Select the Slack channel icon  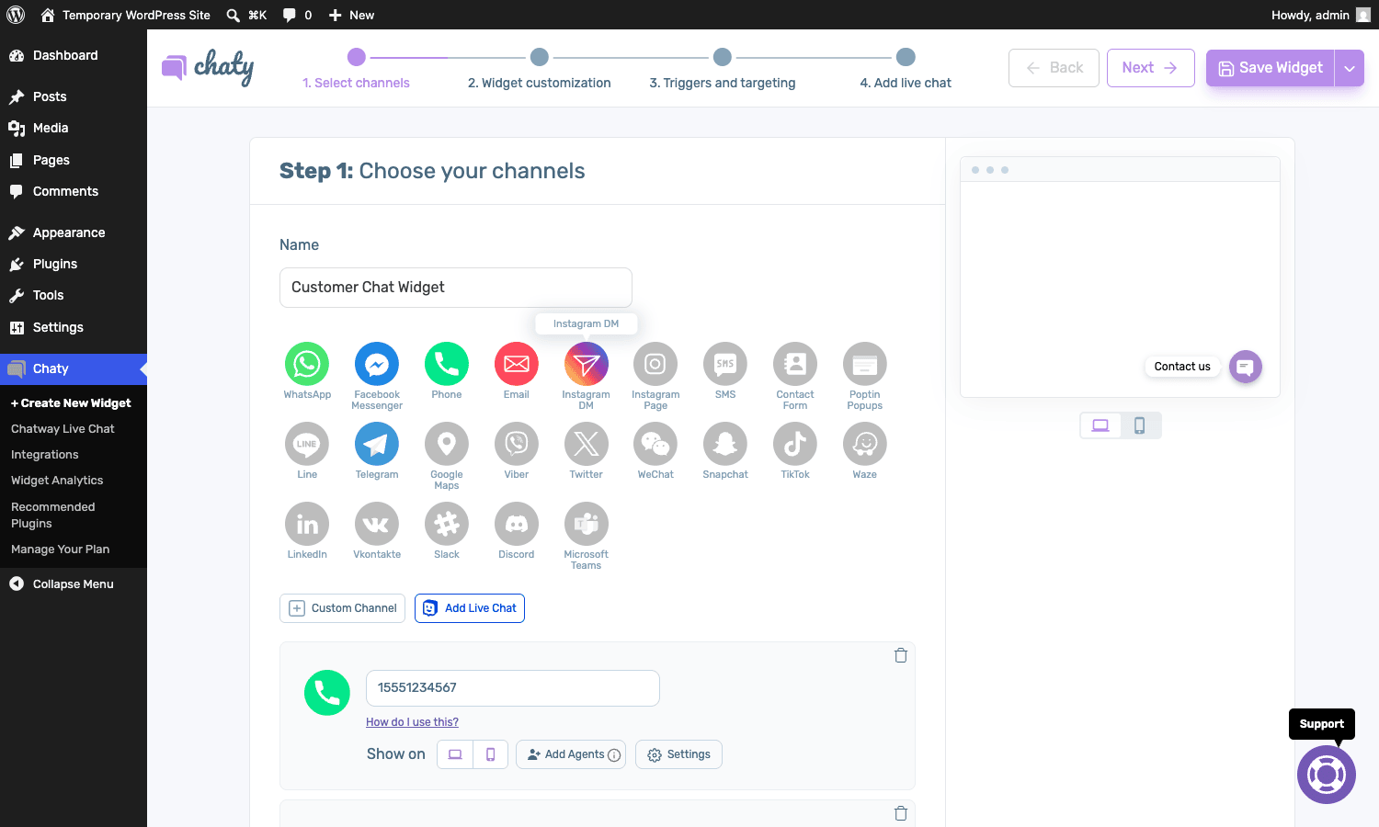(447, 525)
